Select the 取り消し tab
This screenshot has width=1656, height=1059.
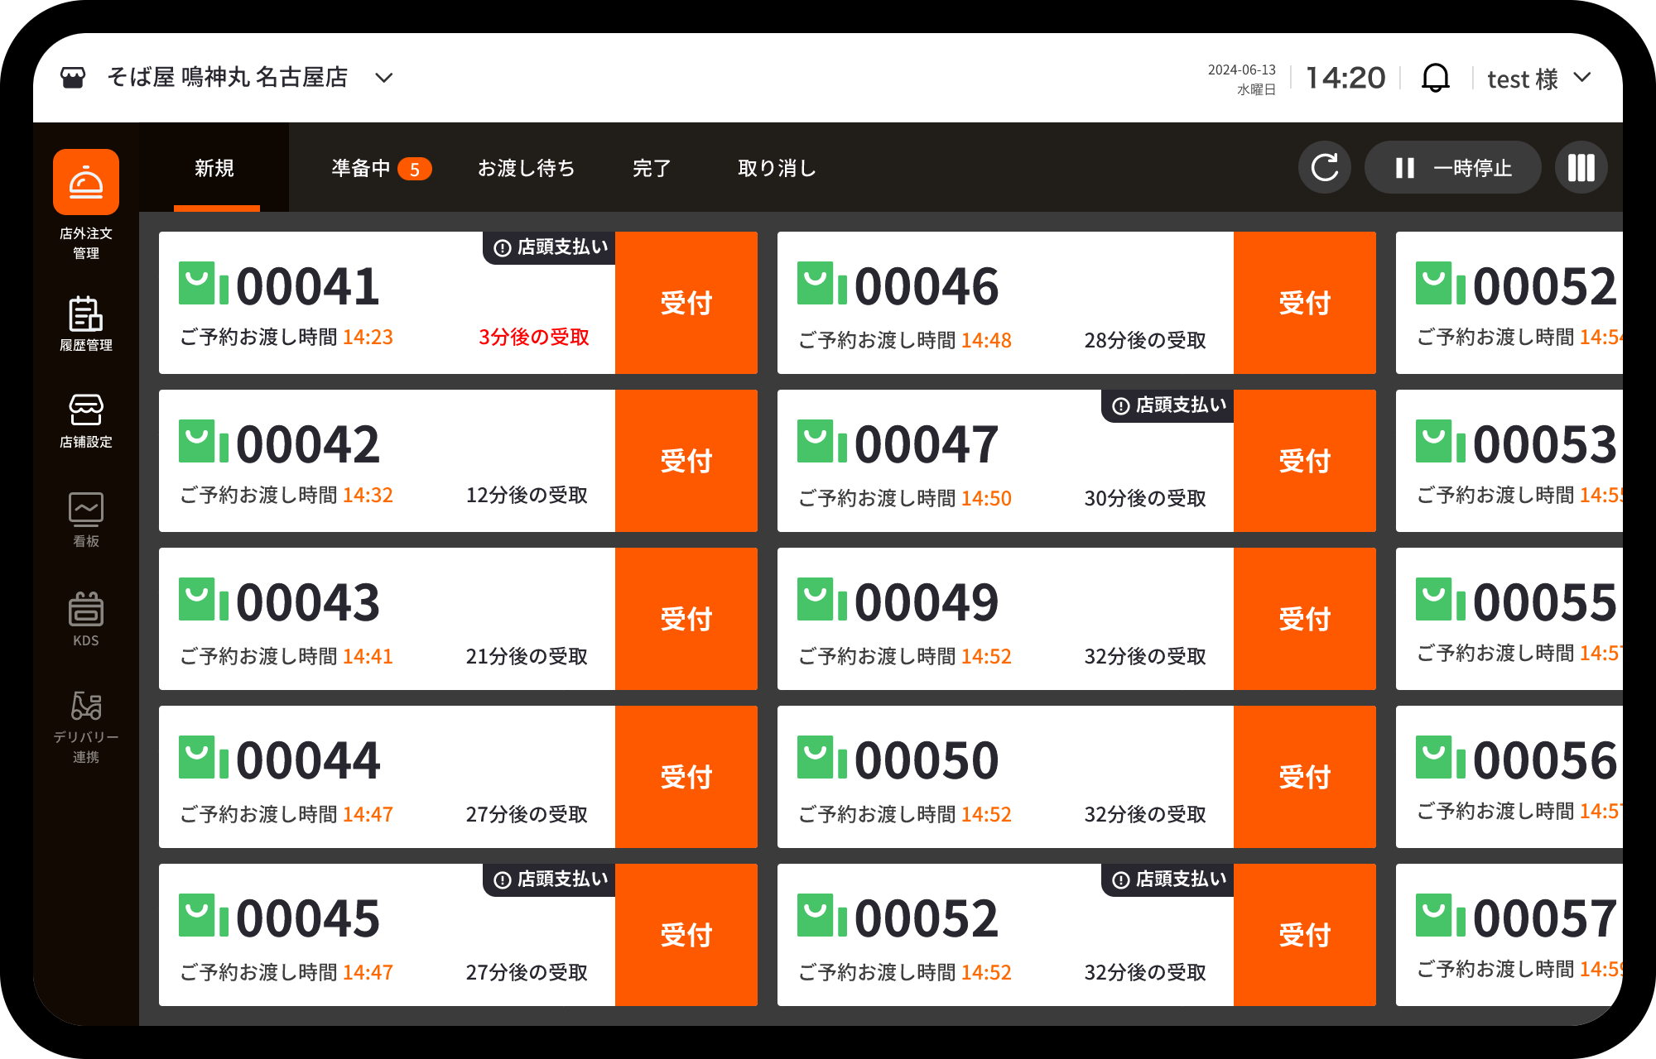coord(777,168)
